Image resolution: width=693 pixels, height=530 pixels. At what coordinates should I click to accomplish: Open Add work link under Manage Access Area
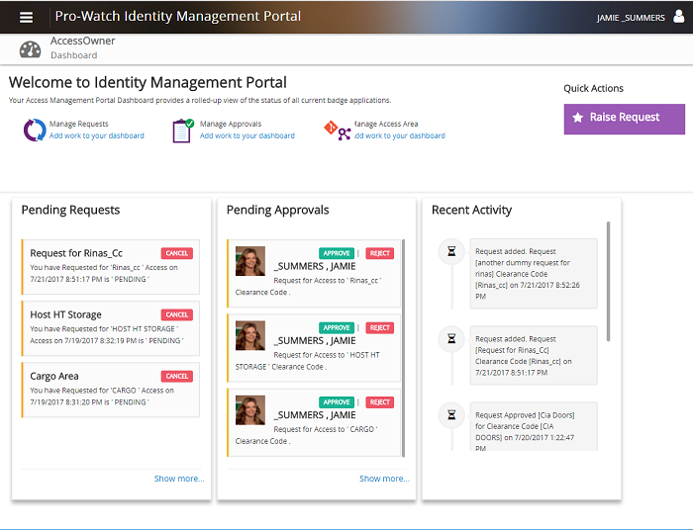coord(400,135)
